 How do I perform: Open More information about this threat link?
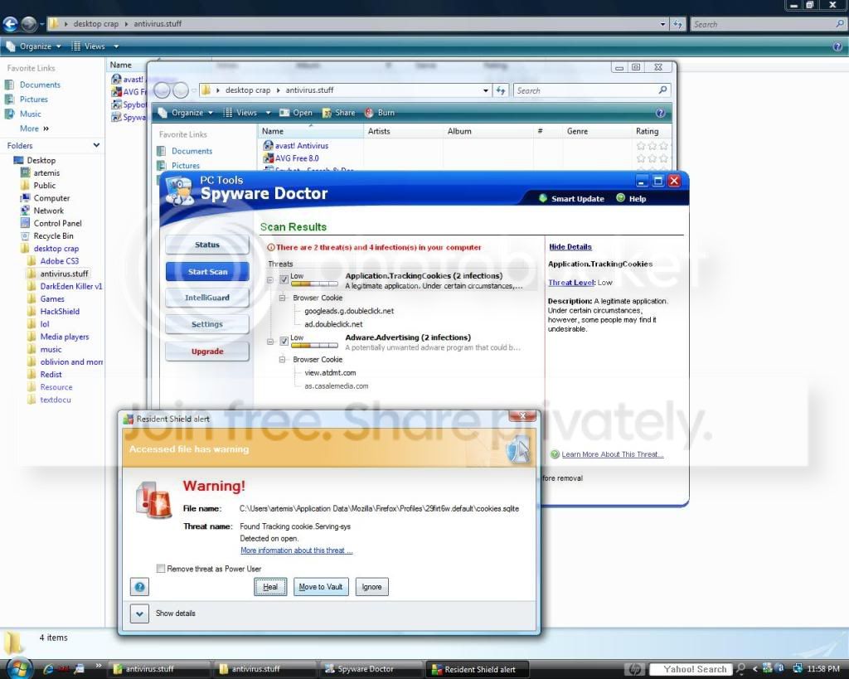coord(296,550)
